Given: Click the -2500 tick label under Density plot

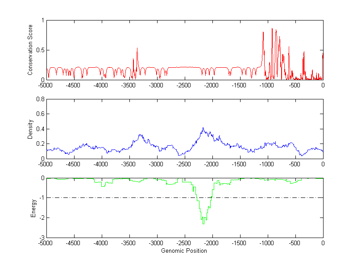Looking at the screenshot, I should (x=184, y=164).
